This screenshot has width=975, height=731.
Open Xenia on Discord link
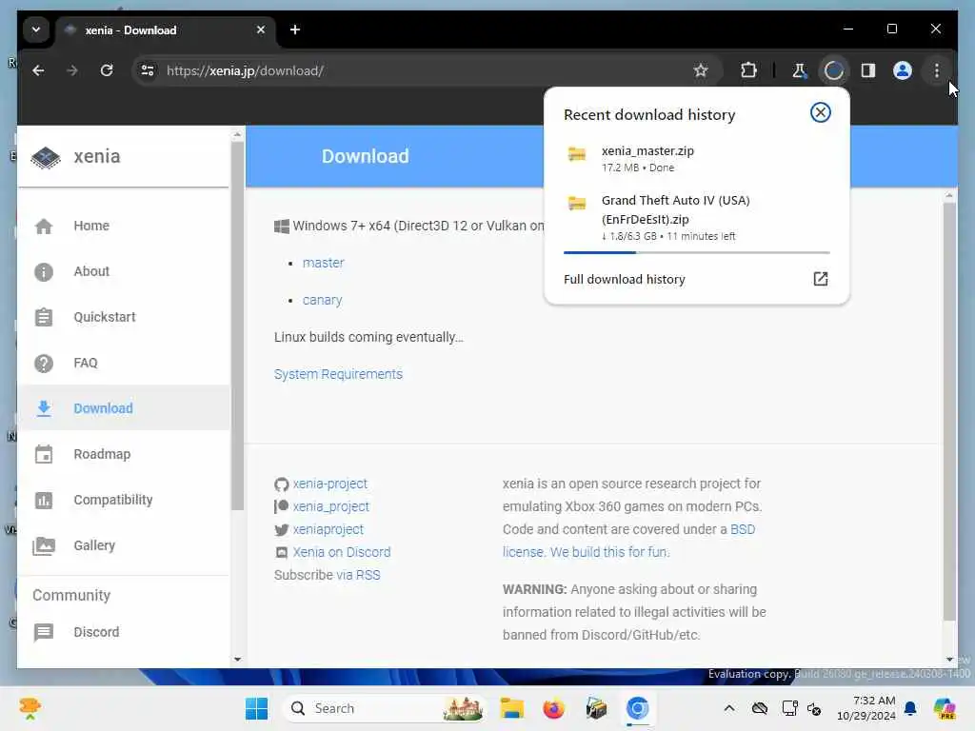342,552
